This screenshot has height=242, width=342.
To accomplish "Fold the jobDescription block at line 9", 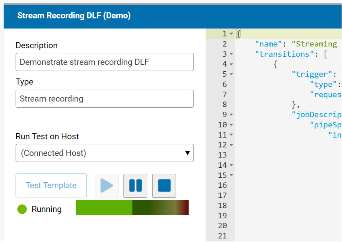I will [231, 115].
